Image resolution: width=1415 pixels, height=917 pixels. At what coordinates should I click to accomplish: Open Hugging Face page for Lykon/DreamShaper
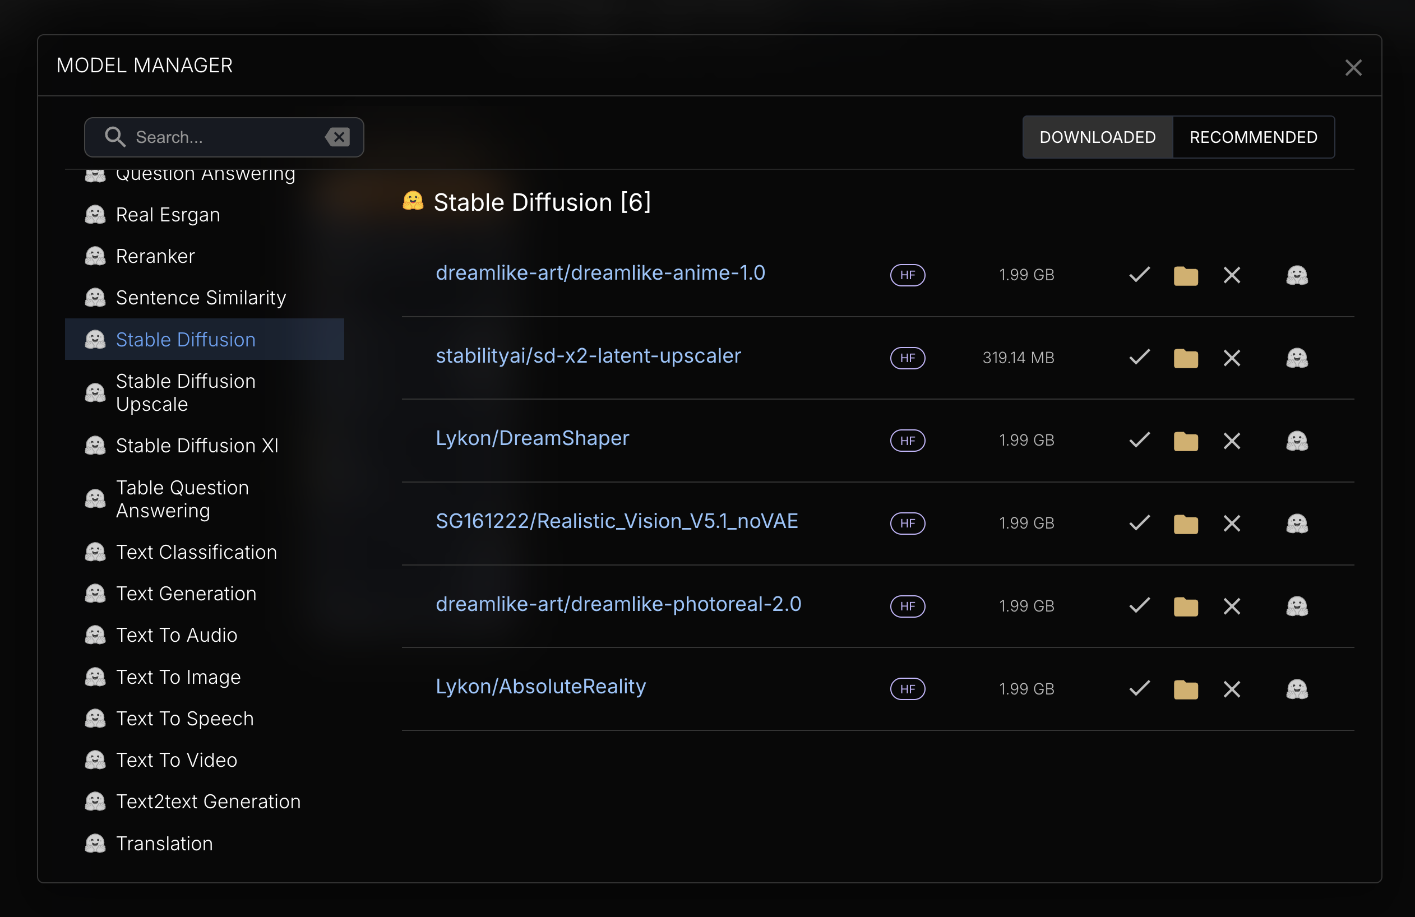point(1297,441)
